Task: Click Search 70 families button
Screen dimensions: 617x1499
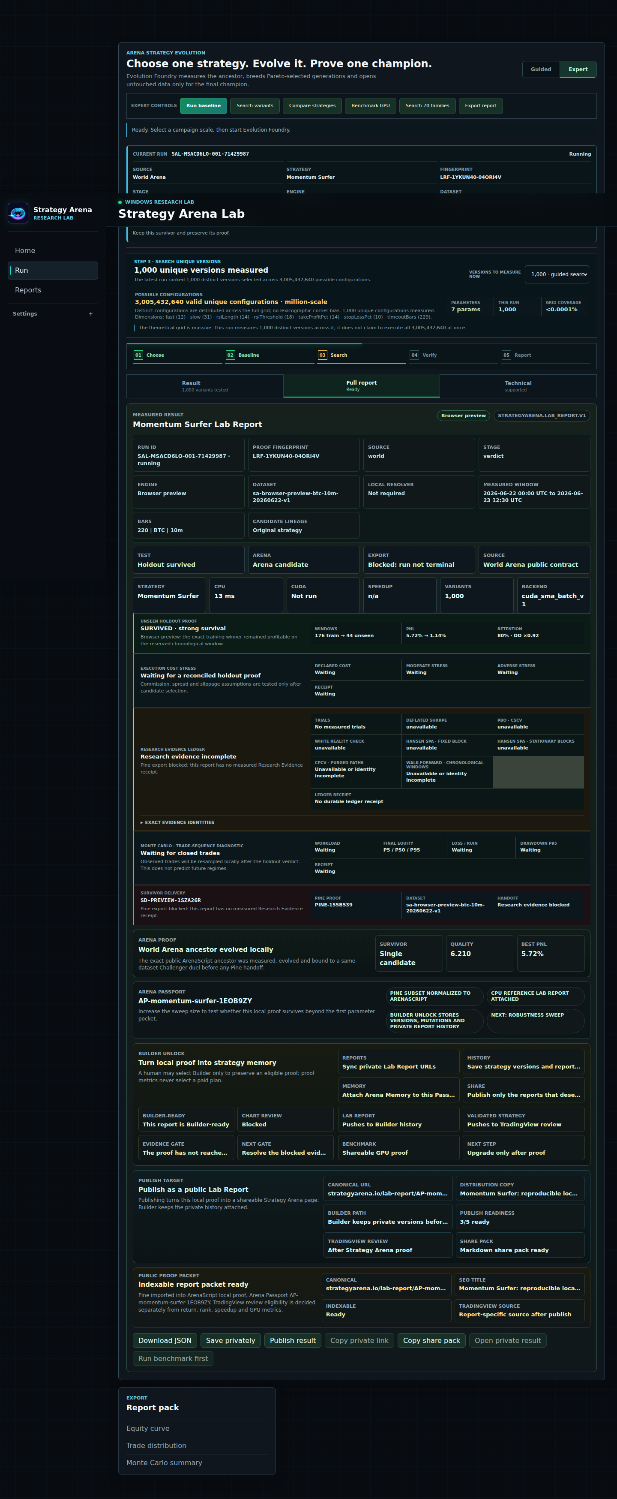Action: (428, 106)
